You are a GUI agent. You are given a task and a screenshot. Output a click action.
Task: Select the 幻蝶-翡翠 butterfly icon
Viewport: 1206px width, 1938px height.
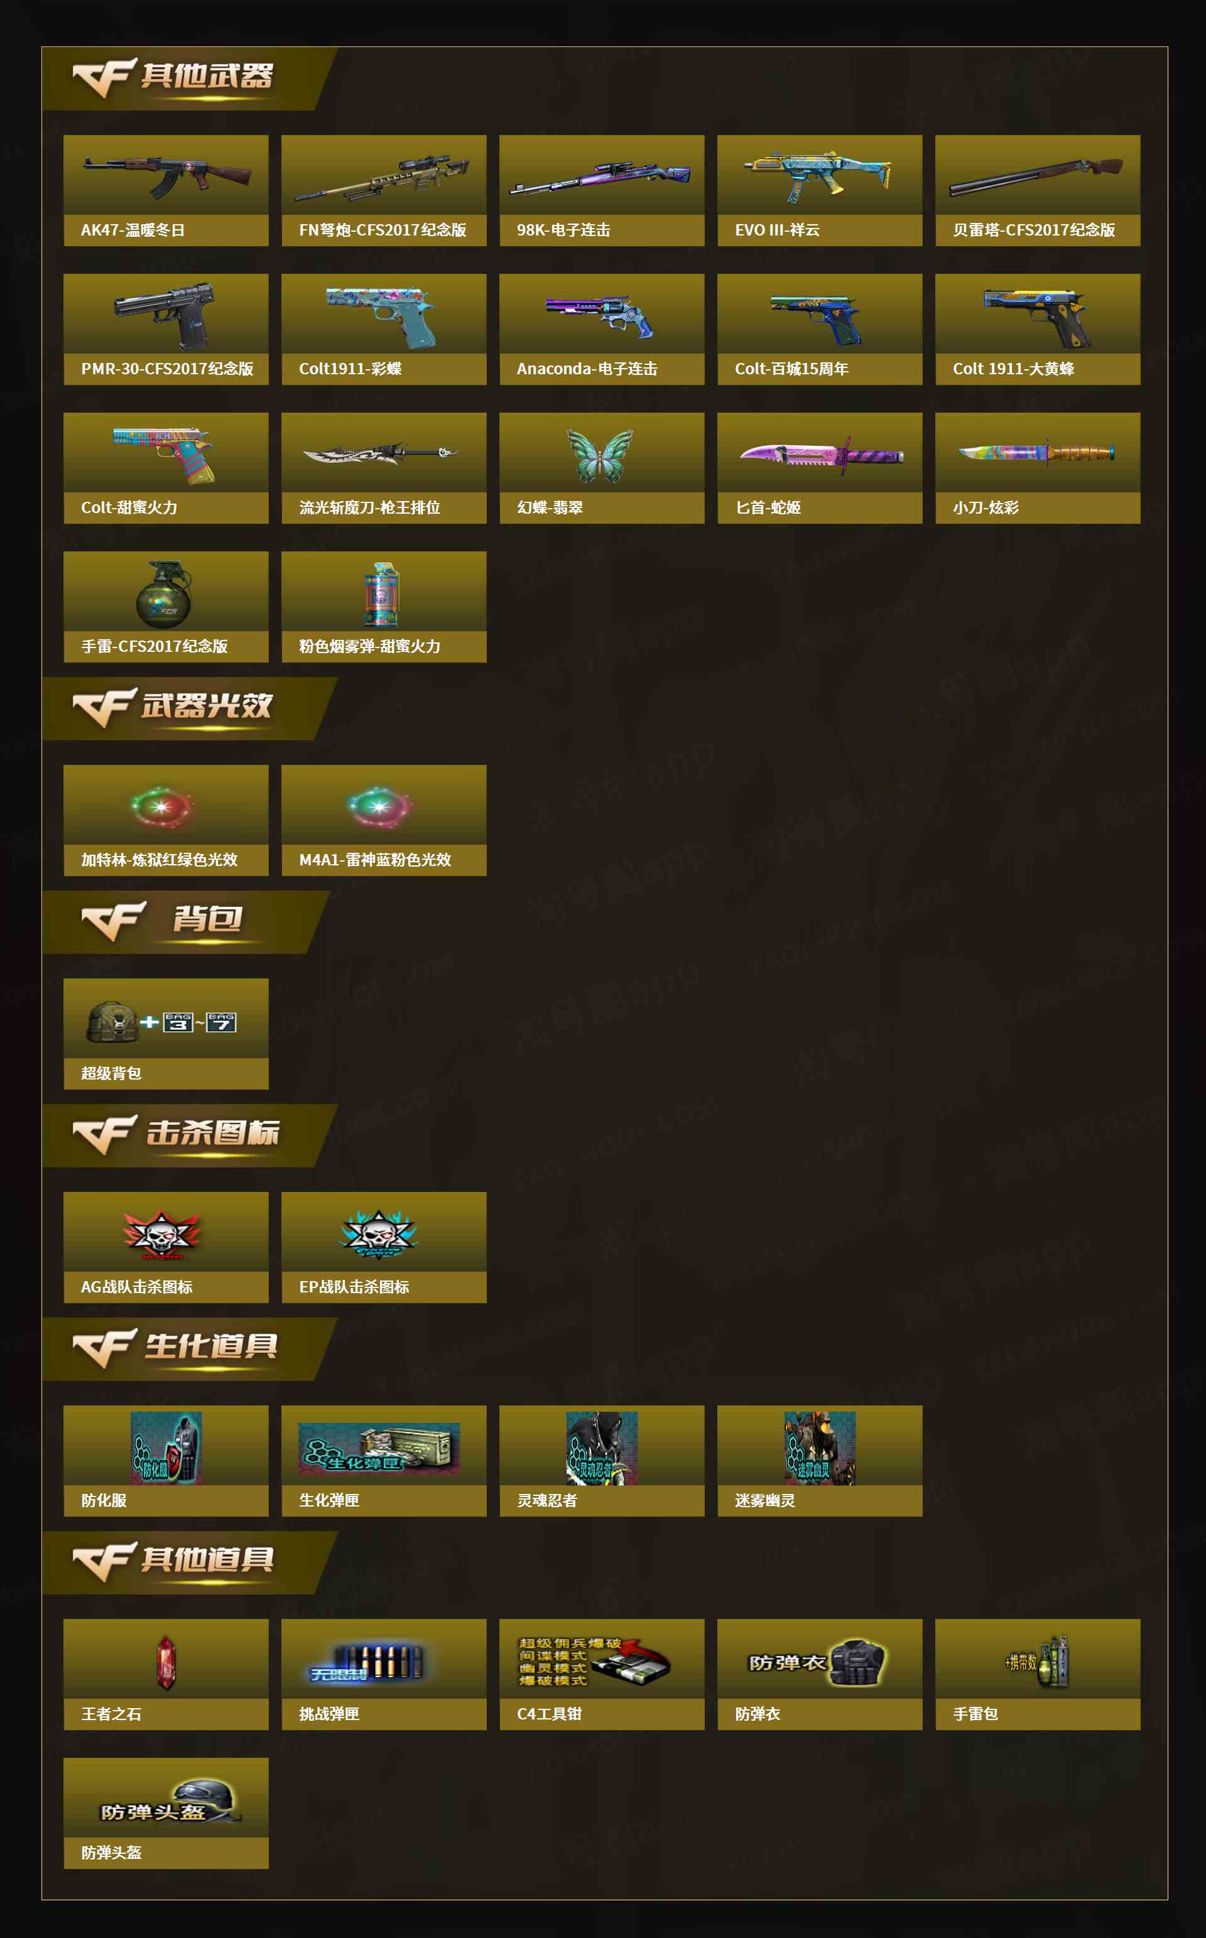tap(600, 455)
